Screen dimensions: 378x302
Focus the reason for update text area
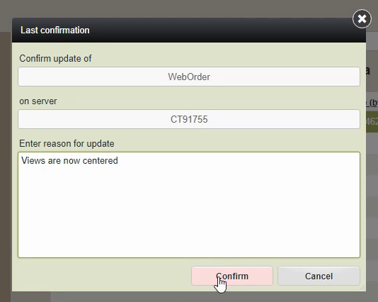(189, 205)
